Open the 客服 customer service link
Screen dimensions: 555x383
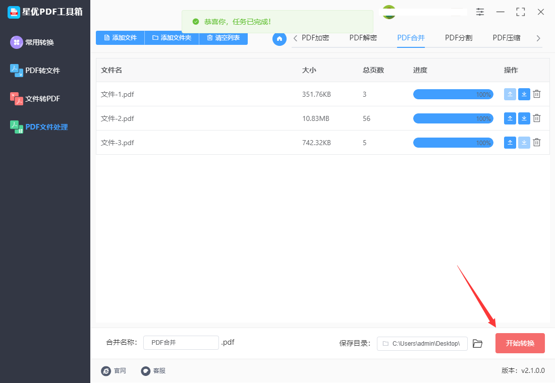(154, 371)
